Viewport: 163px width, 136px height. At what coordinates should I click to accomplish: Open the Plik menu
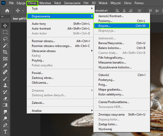pos(11,3)
